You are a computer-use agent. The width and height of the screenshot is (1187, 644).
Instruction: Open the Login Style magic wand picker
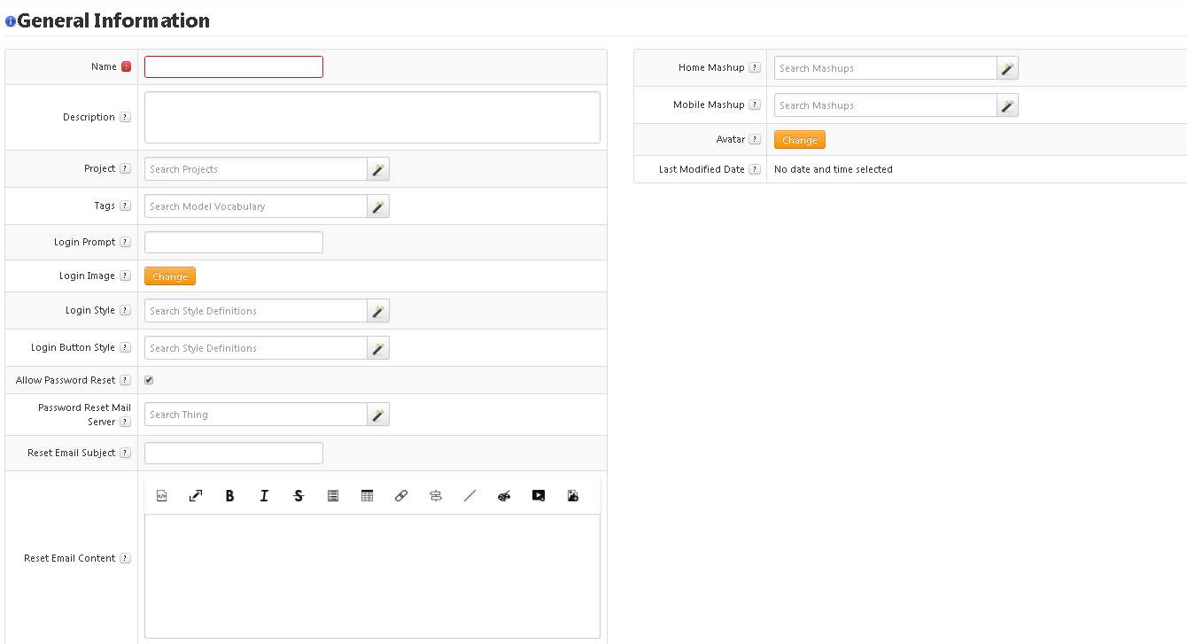coord(378,311)
